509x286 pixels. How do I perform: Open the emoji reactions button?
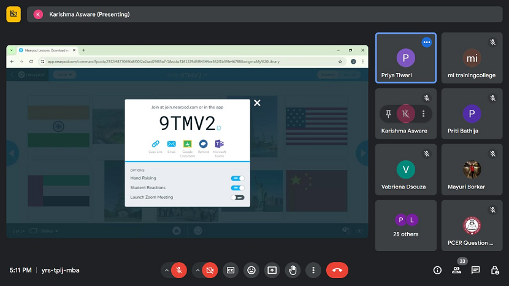point(251,270)
